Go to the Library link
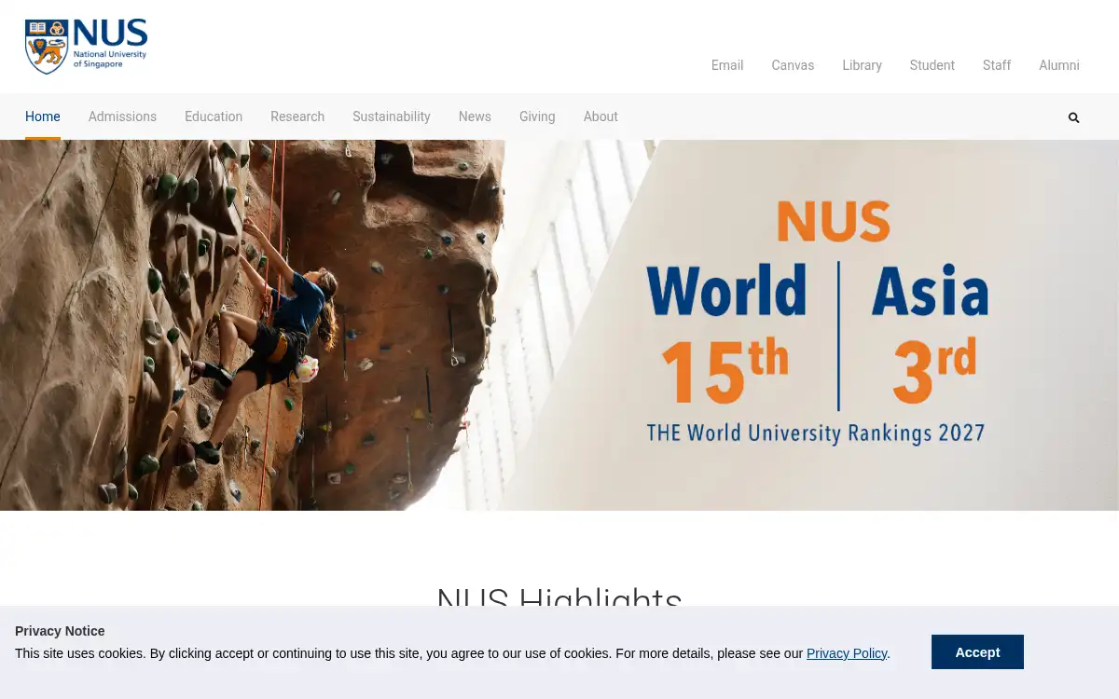The height and width of the screenshot is (699, 1119). click(862, 65)
